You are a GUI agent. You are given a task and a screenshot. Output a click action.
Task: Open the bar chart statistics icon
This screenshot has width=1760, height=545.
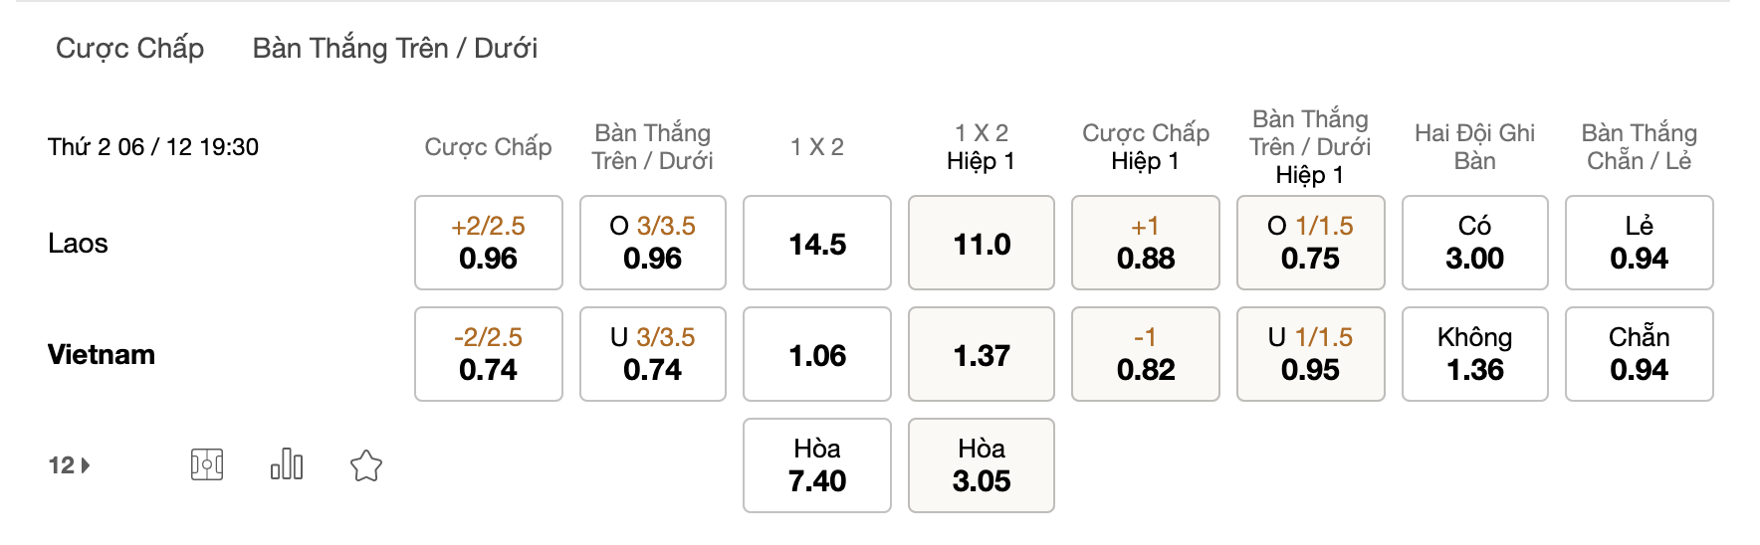[287, 463]
